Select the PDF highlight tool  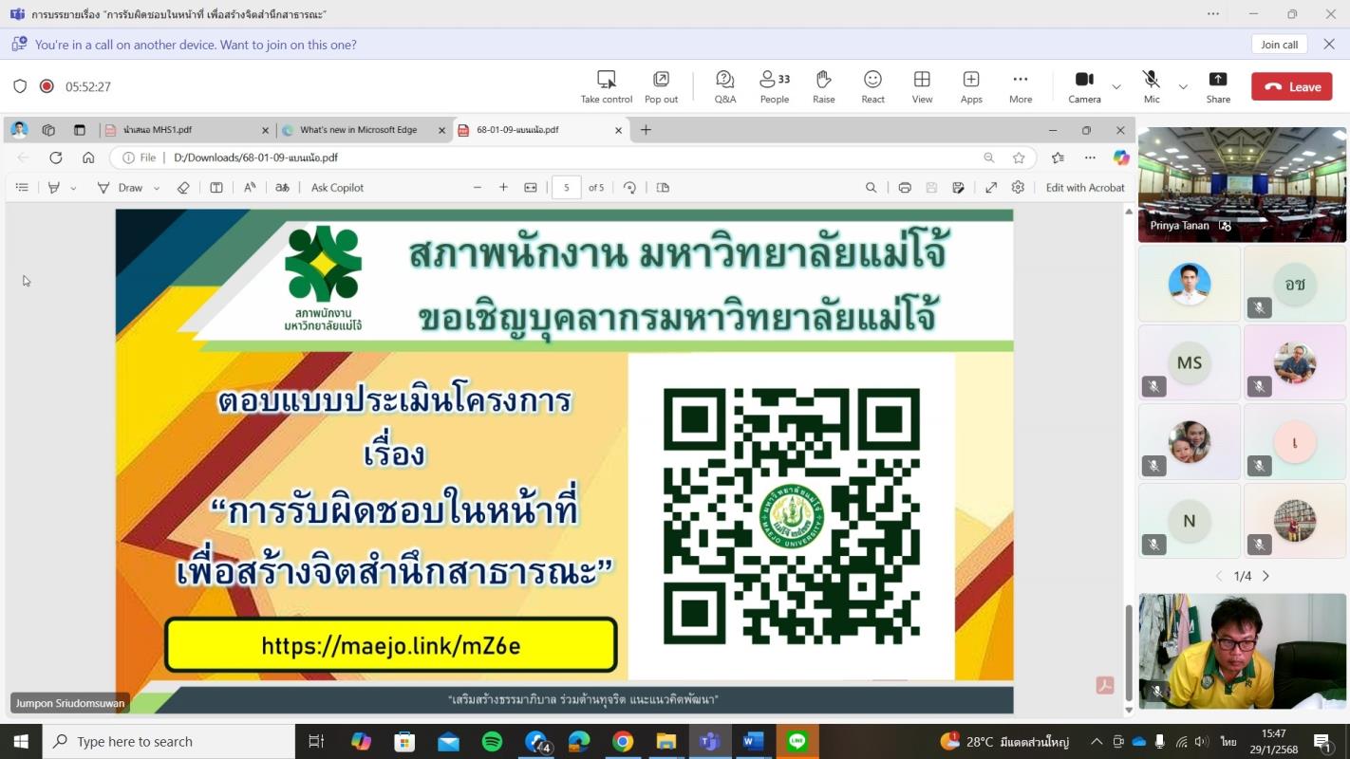pyautogui.click(x=54, y=188)
